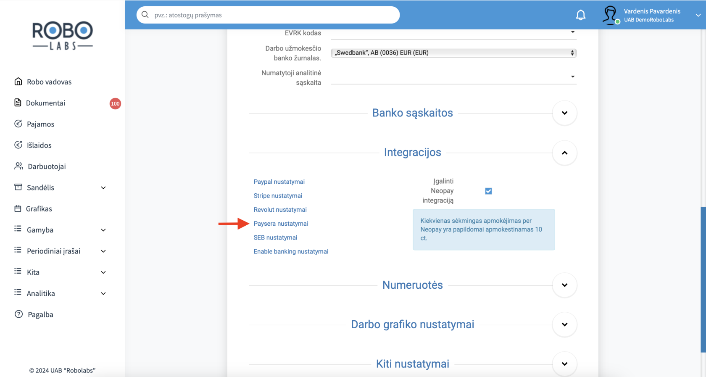Expand the Banko sąskaitos section
The width and height of the screenshot is (706, 377).
click(x=564, y=113)
